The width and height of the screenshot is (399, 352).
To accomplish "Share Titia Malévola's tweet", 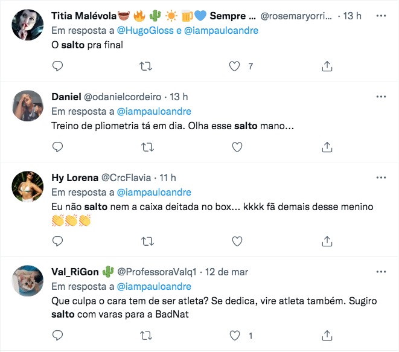I will pos(327,66).
